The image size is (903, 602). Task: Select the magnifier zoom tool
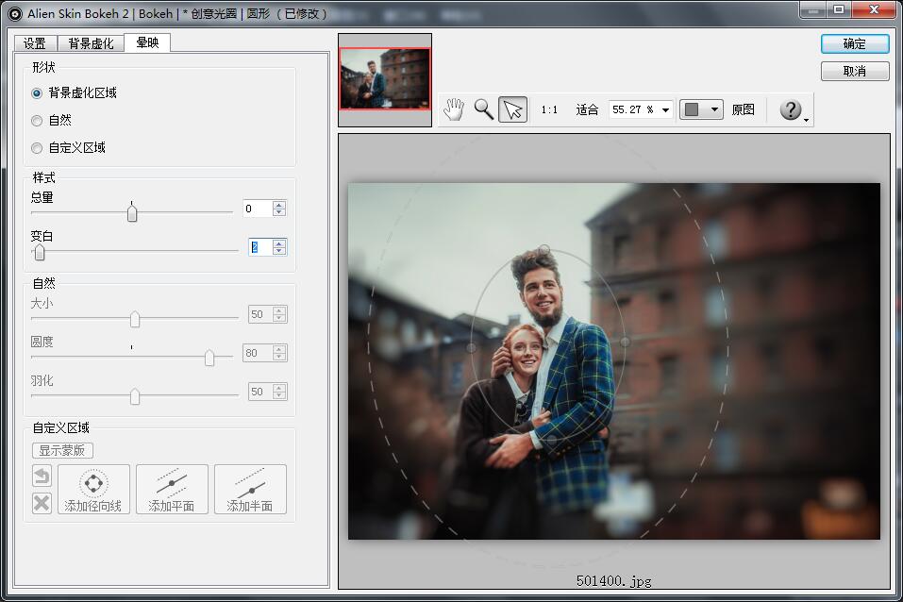pos(484,109)
